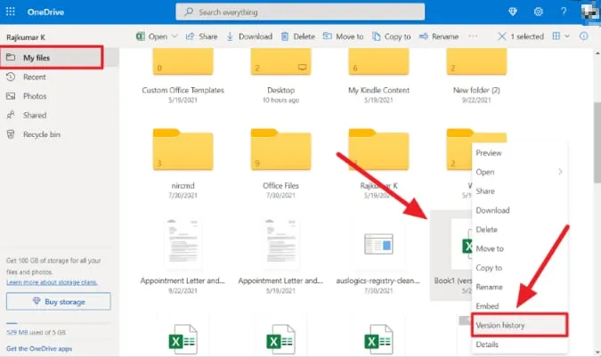The height and width of the screenshot is (357, 601).
Task: Click Rename in the toolbar
Action: point(439,37)
